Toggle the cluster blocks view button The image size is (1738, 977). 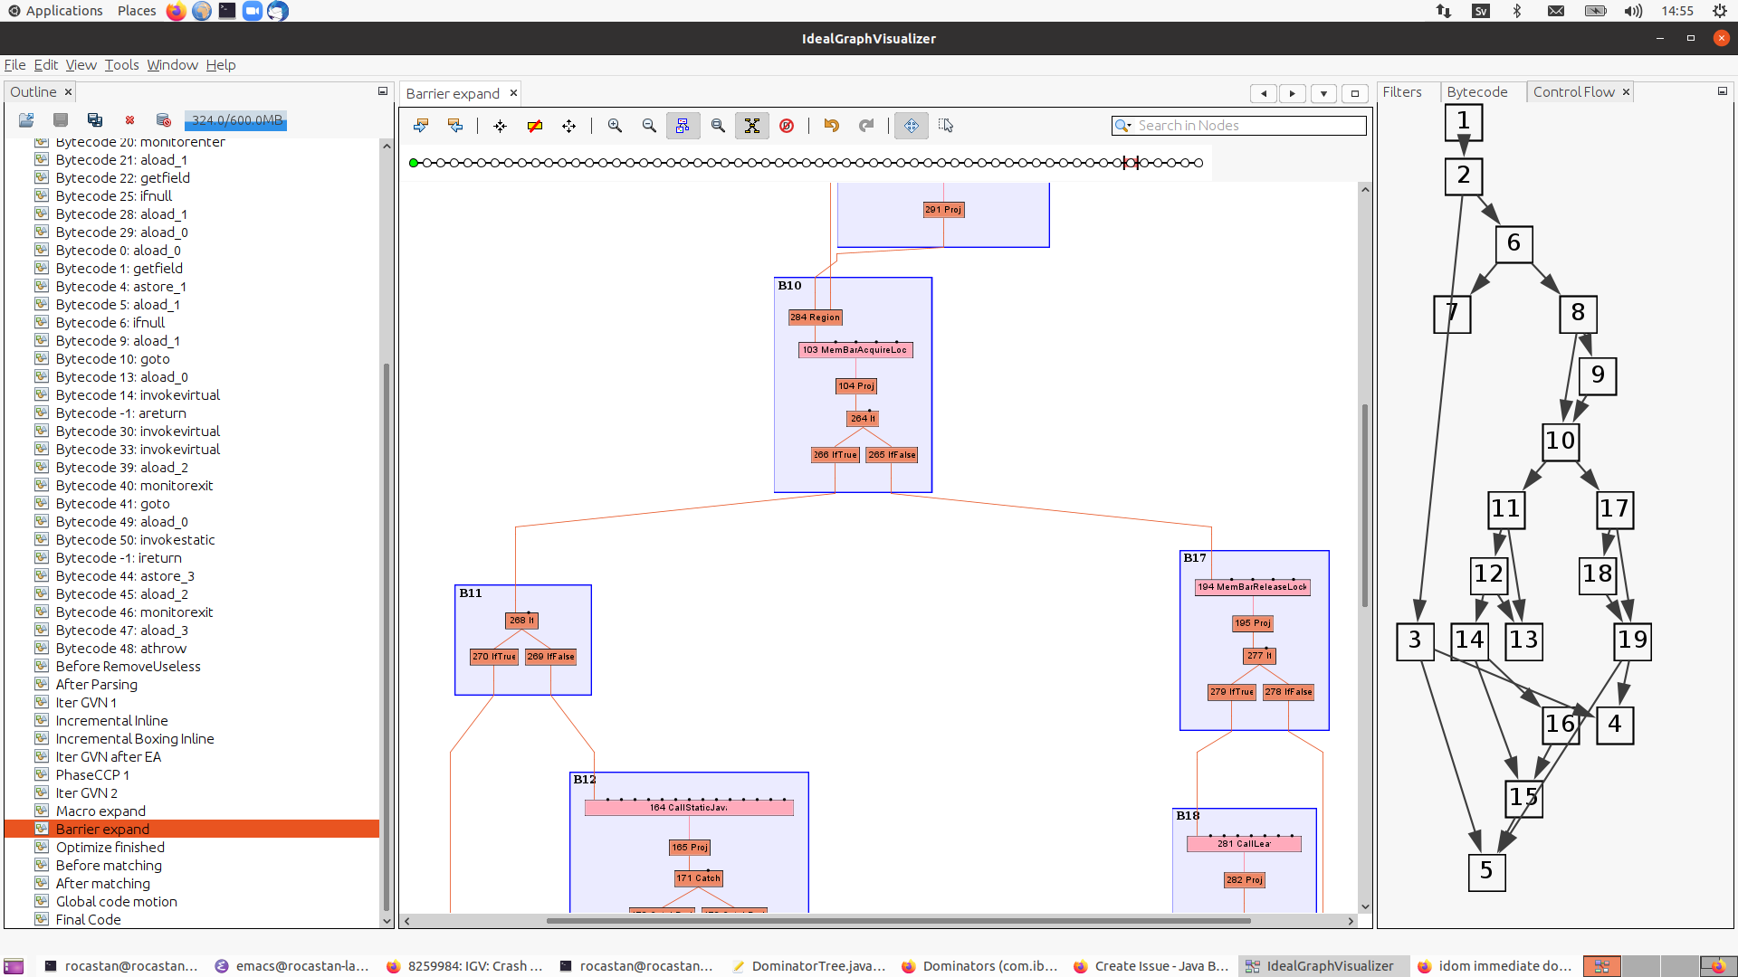point(683,126)
